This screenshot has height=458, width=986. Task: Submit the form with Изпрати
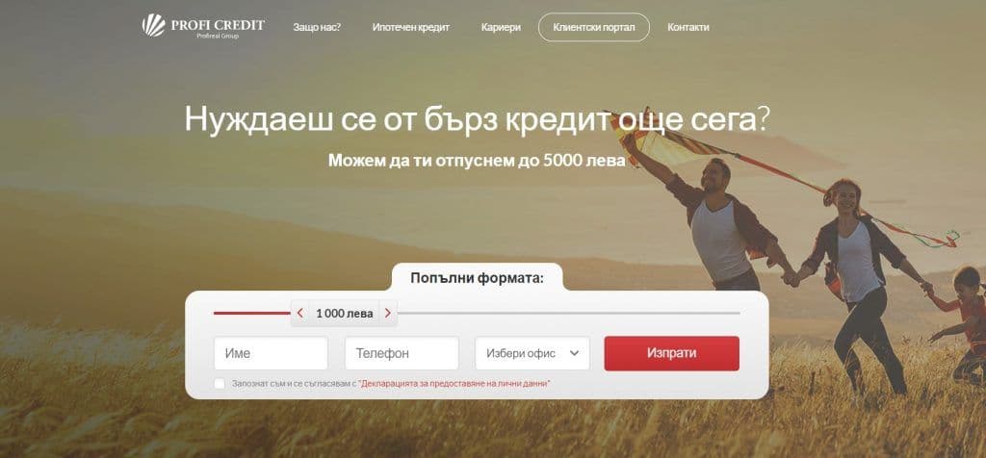click(x=671, y=353)
